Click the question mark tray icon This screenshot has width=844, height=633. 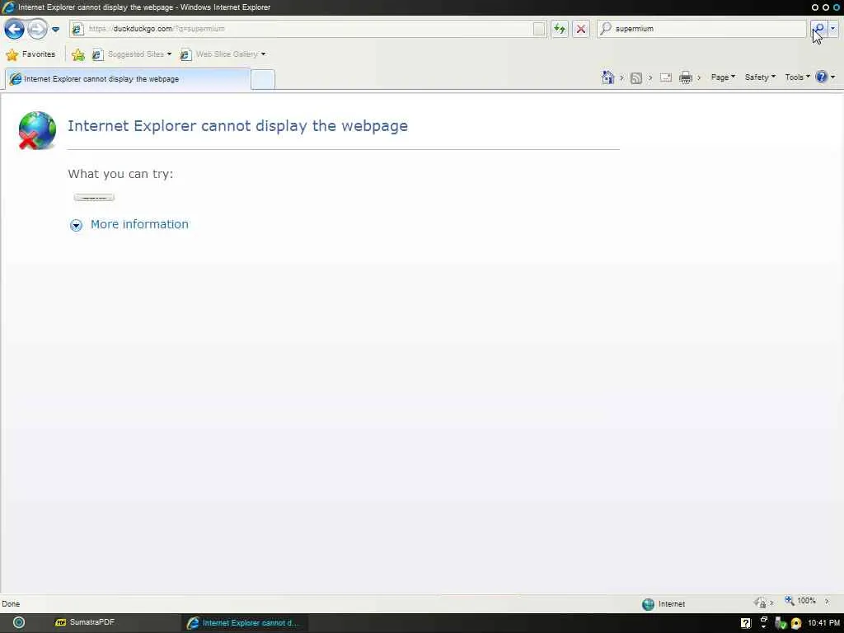[x=745, y=623]
